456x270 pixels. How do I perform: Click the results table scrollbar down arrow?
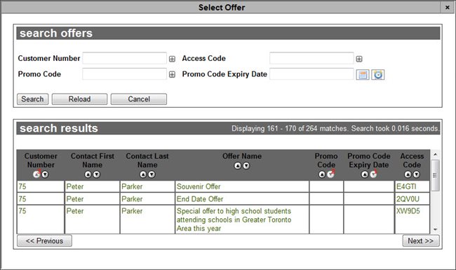point(436,229)
